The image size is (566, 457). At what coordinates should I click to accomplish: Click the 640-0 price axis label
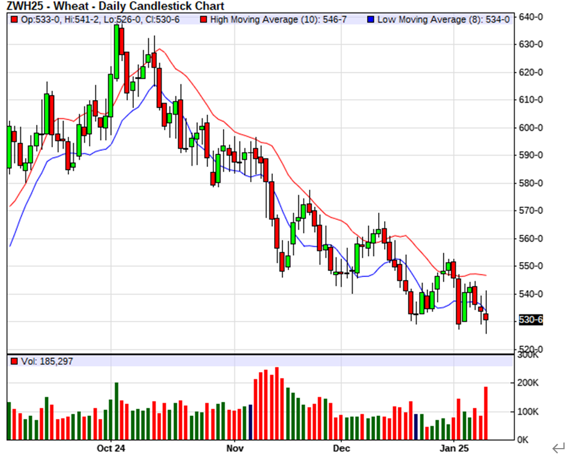click(531, 17)
